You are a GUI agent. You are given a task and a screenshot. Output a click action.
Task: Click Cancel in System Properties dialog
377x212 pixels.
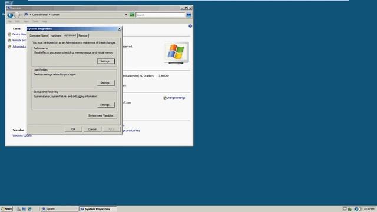pos(92,130)
